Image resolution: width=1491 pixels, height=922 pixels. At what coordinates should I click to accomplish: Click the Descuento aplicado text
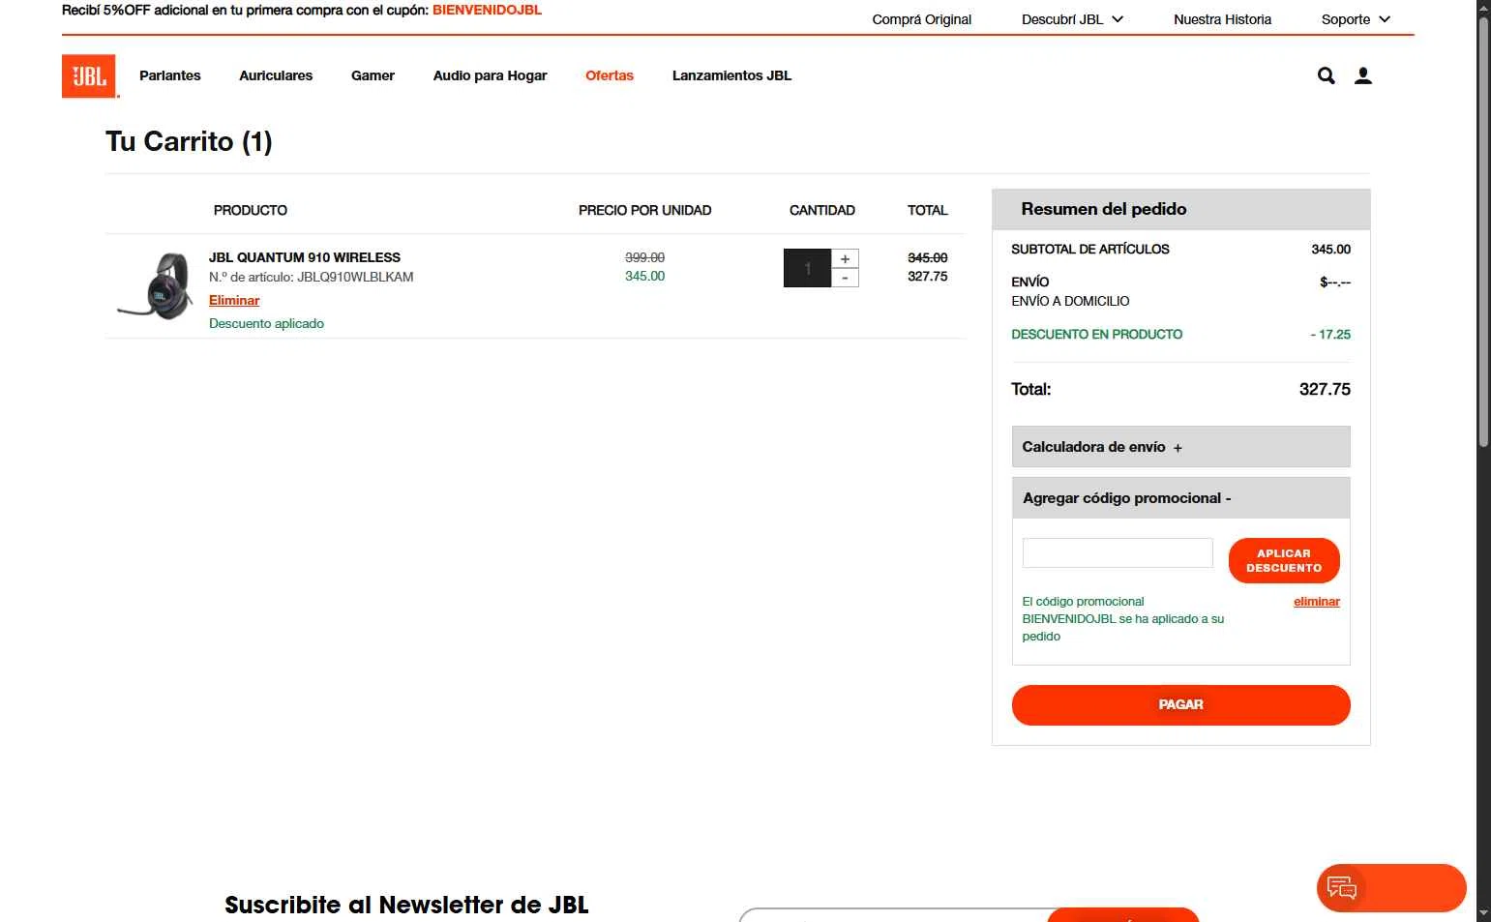point(266,324)
